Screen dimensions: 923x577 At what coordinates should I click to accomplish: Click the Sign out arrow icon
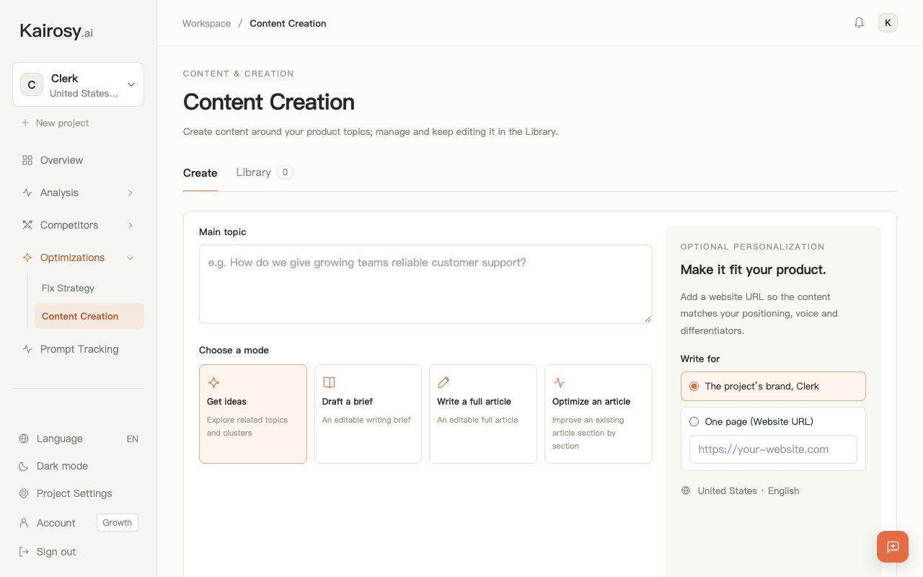point(24,552)
